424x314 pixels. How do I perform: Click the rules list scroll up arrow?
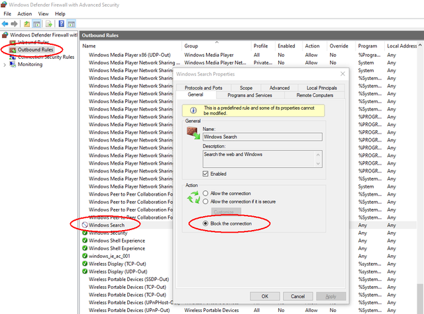420,45
